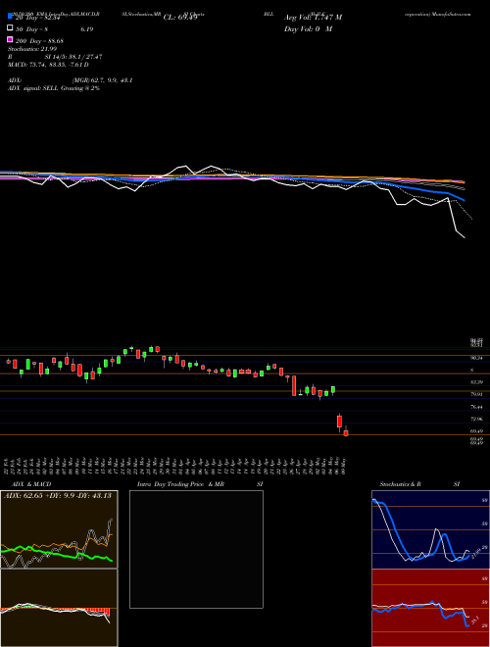The height and width of the screenshot is (647, 490).
Task: Click the 72.96 price axis label
Action: point(476,419)
